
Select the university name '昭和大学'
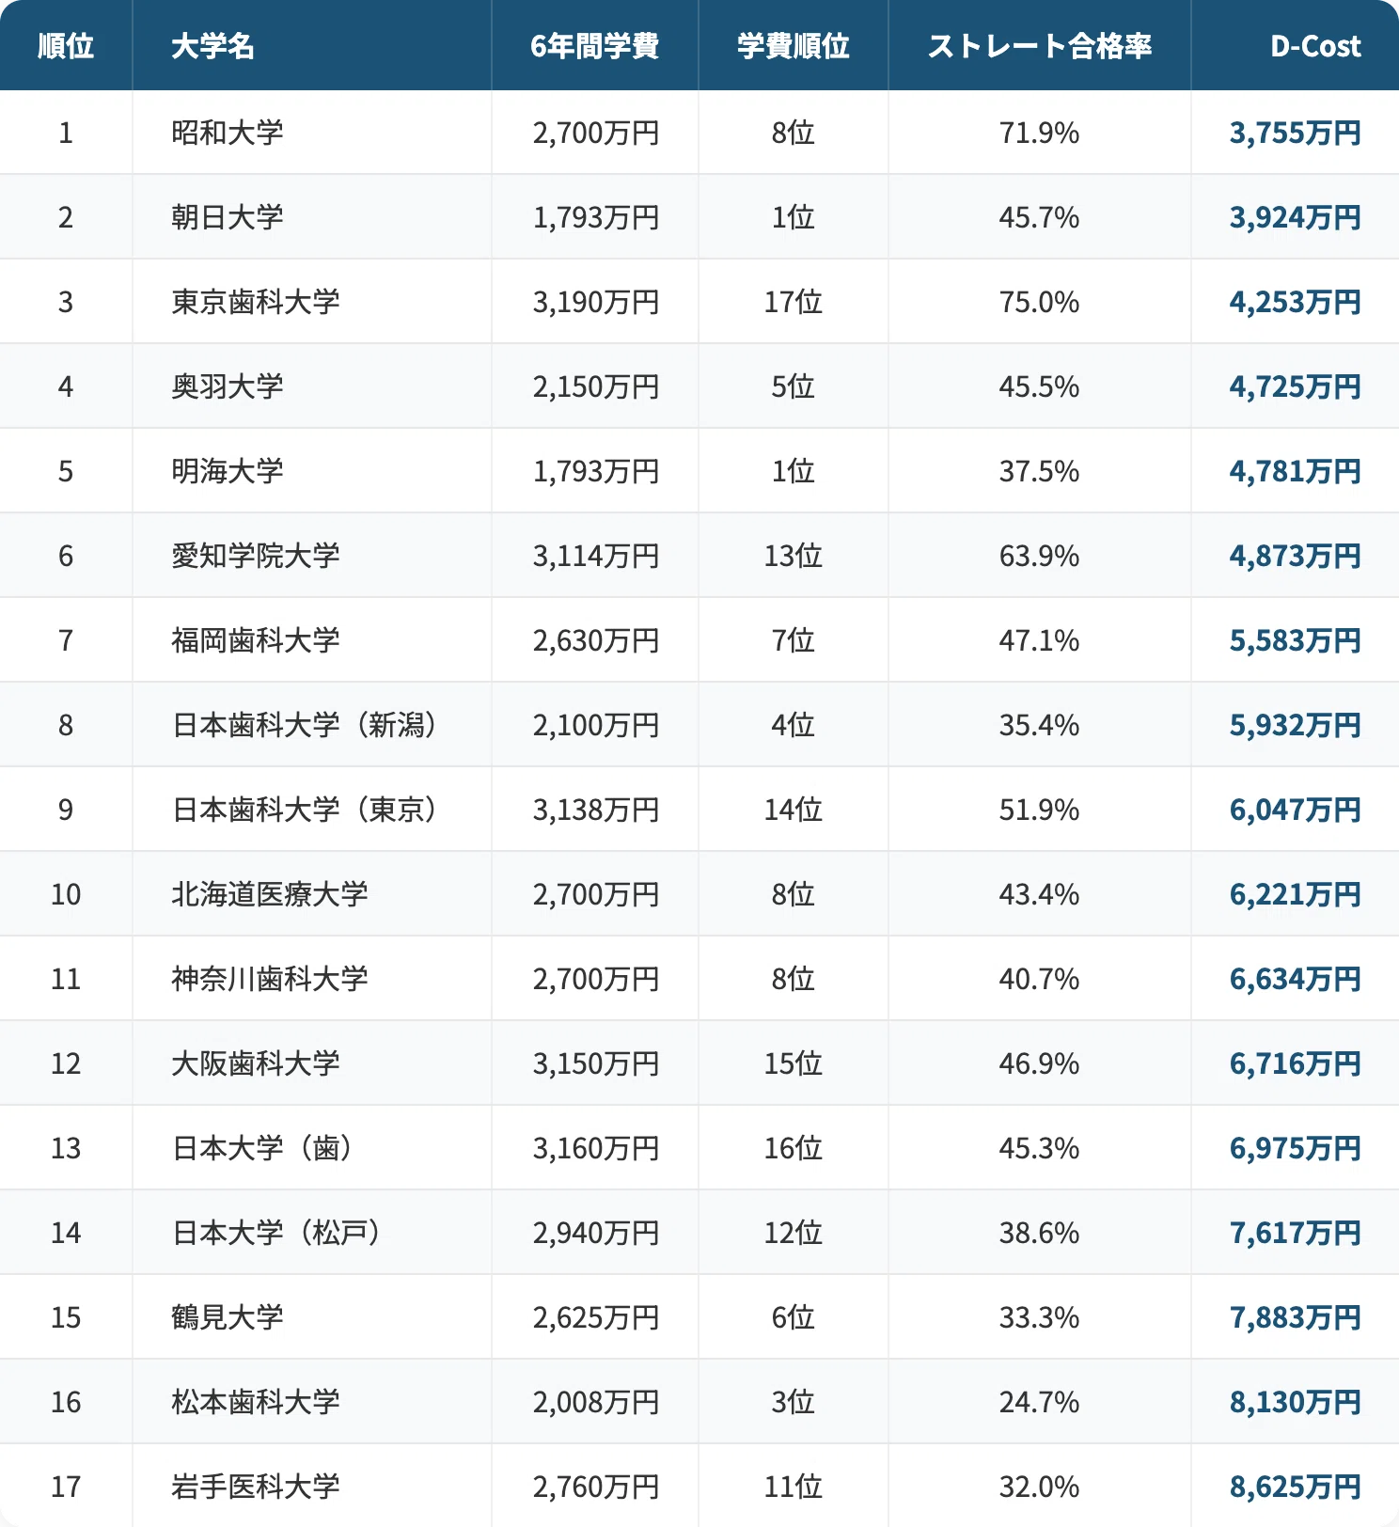pos(228,133)
